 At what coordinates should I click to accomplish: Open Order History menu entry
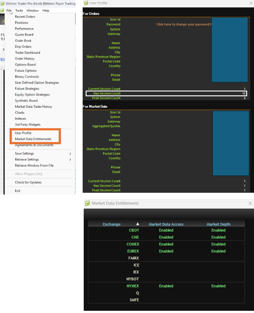(x=25, y=59)
